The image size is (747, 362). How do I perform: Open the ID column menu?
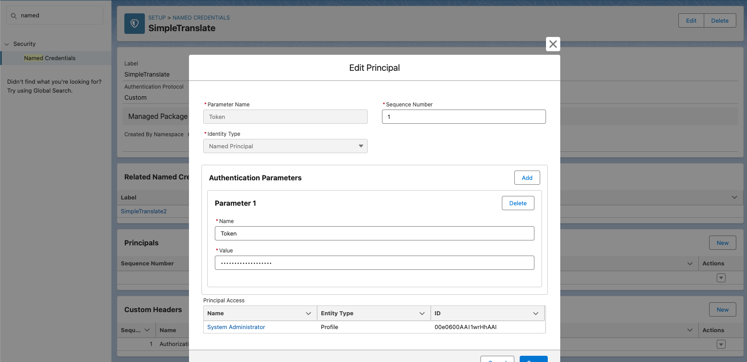coord(536,313)
